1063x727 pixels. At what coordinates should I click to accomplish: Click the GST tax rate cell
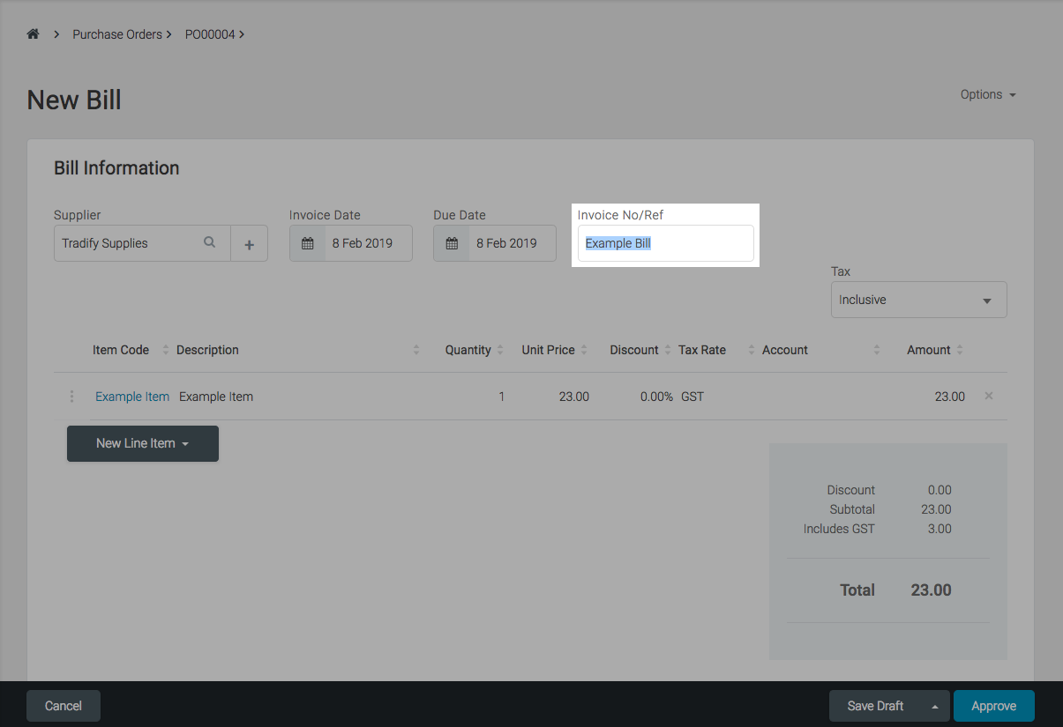tap(692, 397)
